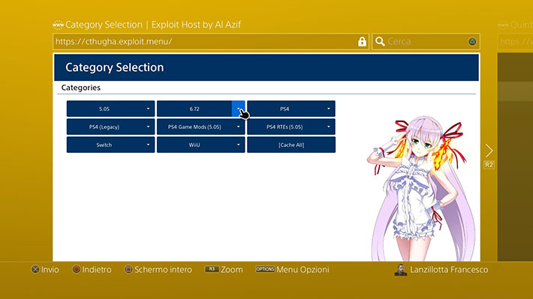Click the search magnifier icon

(380, 41)
